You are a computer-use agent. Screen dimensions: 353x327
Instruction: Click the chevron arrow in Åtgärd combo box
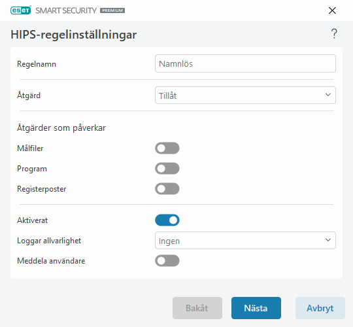point(328,95)
